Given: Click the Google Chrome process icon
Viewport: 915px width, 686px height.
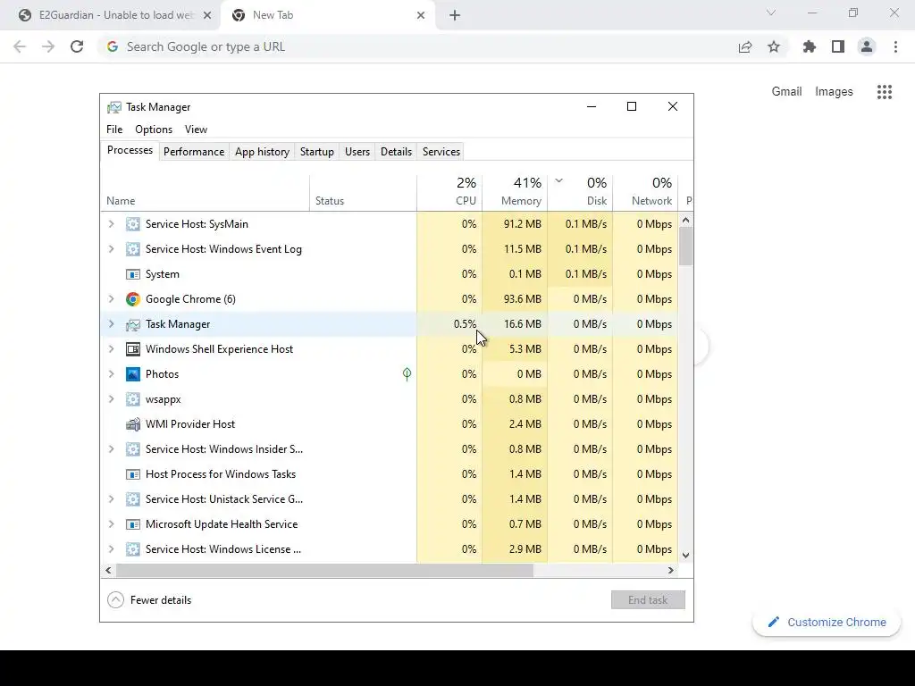Looking at the screenshot, I should 133,299.
